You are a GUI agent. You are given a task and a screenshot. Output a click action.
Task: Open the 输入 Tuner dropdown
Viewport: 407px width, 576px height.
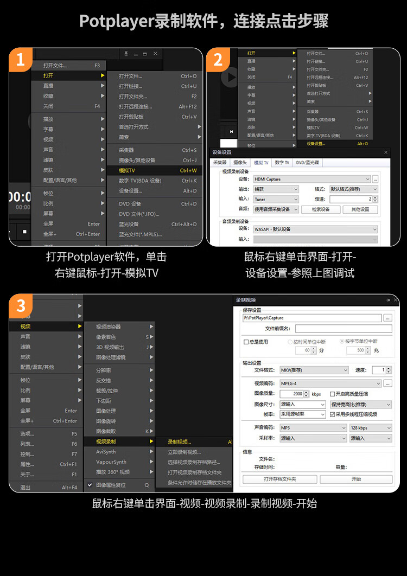[276, 199]
